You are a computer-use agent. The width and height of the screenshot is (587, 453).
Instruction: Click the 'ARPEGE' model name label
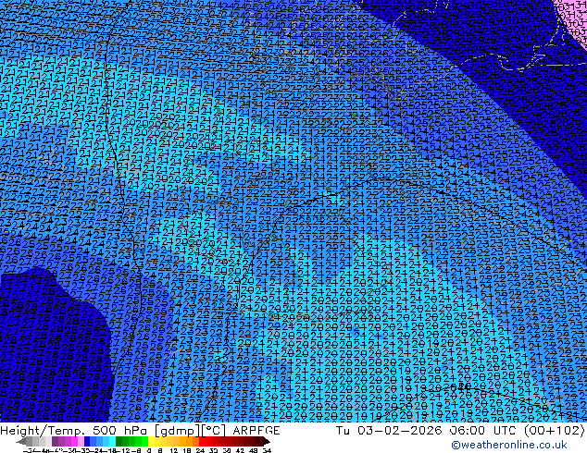pyautogui.click(x=256, y=431)
